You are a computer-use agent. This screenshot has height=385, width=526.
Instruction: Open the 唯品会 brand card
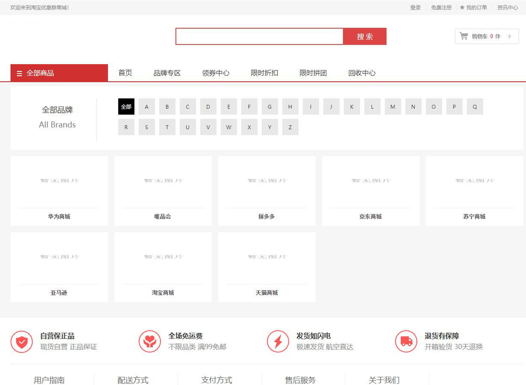(163, 191)
